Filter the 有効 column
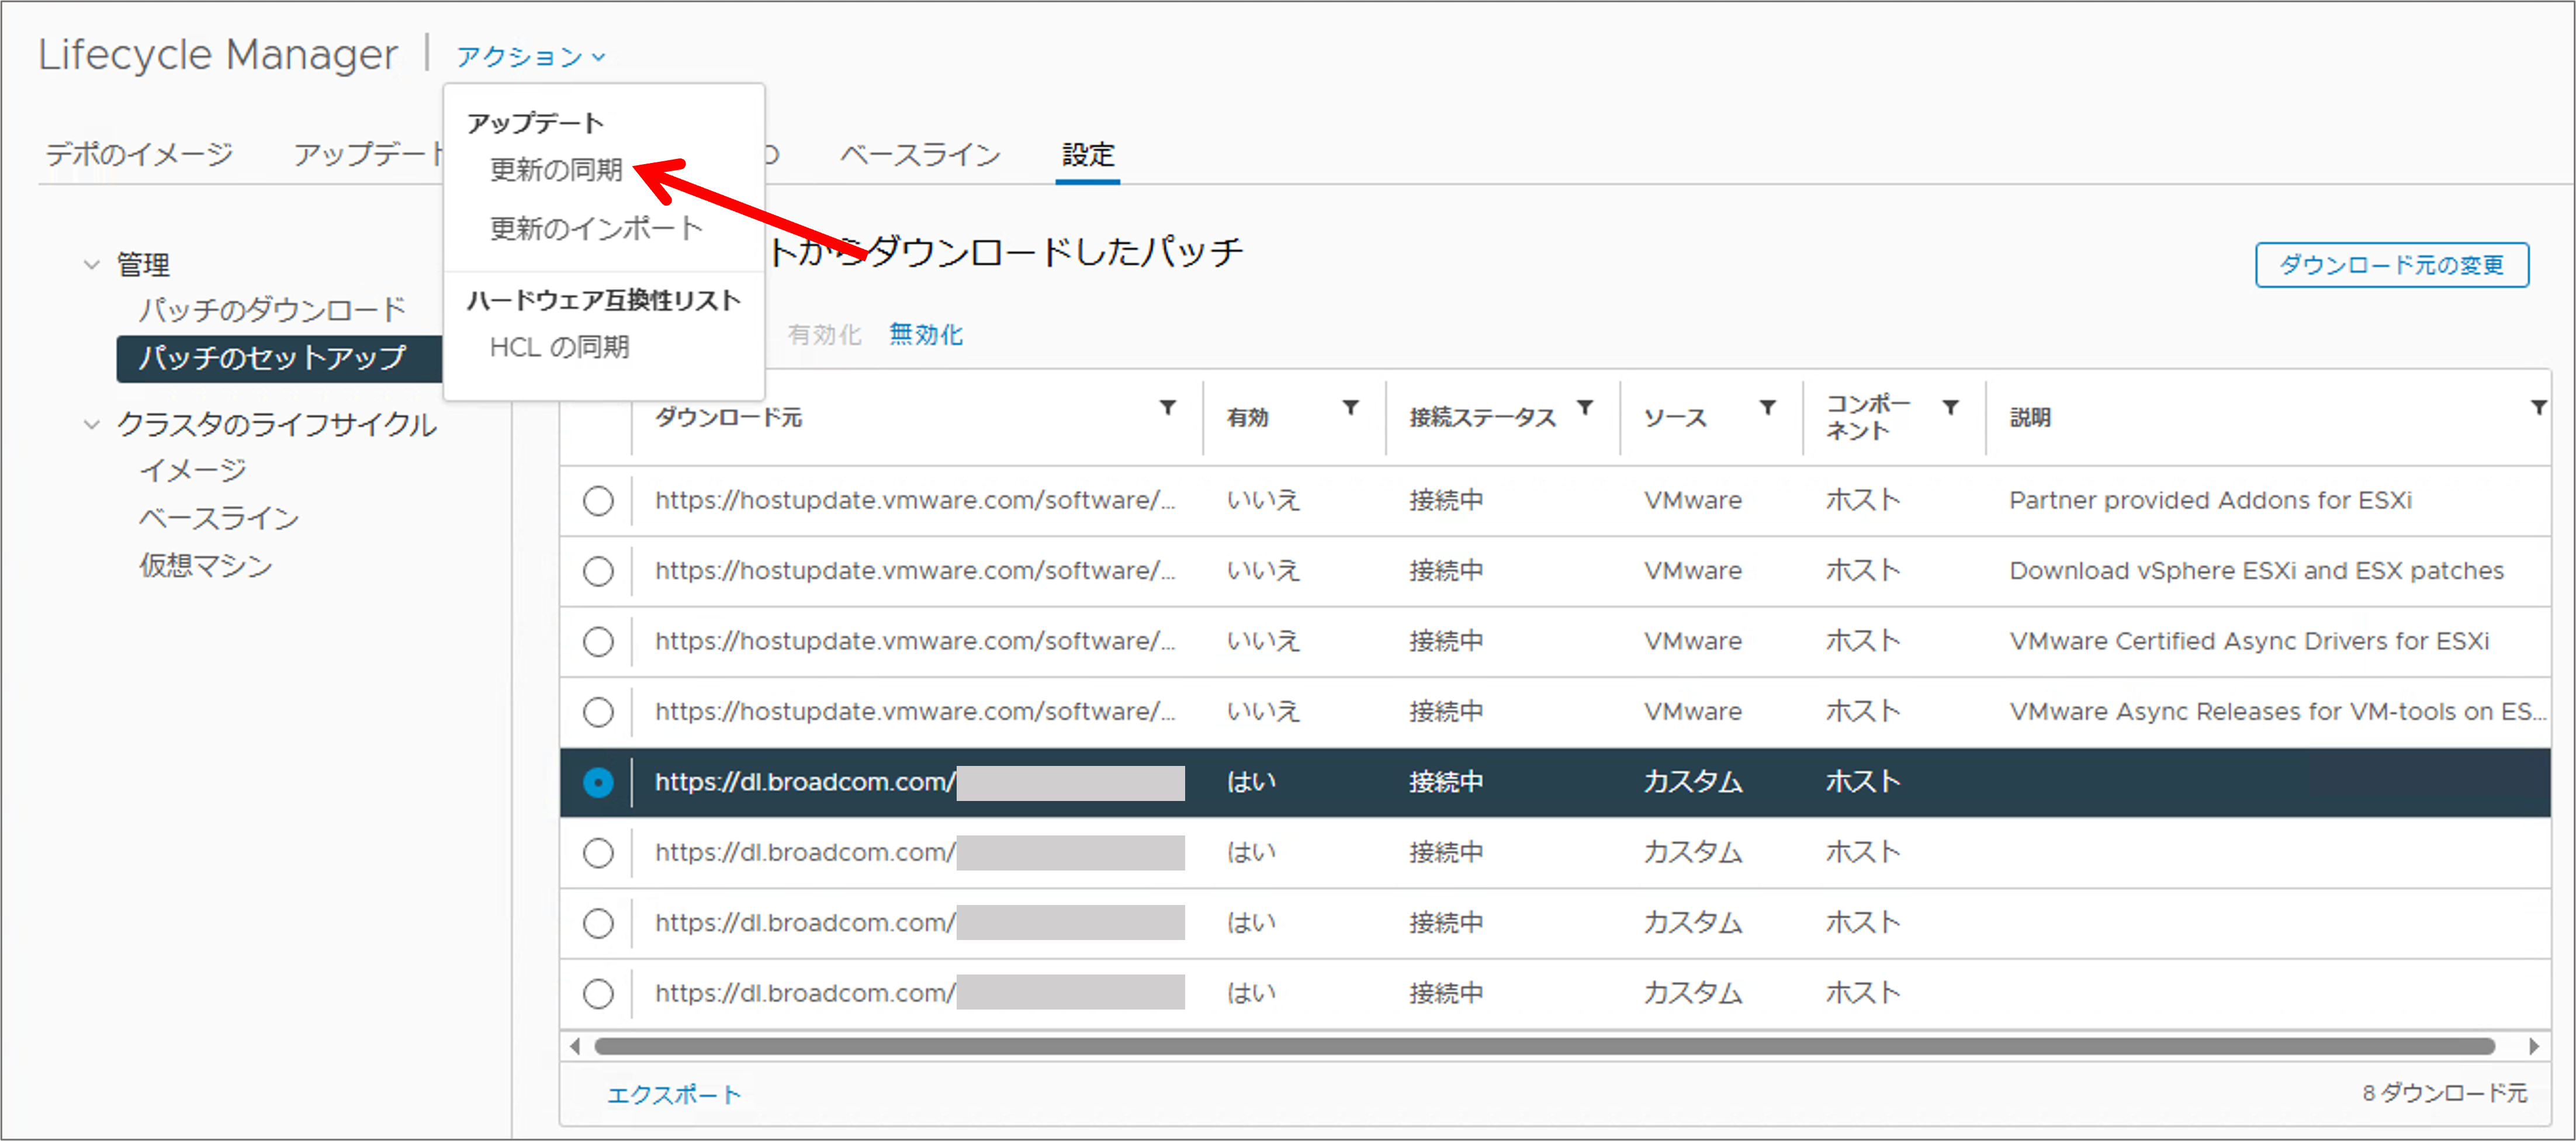Viewport: 2576px width, 1141px height. click(1350, 408)
